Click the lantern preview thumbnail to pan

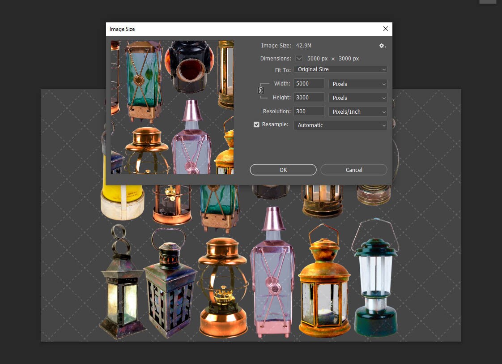point(172,107)
